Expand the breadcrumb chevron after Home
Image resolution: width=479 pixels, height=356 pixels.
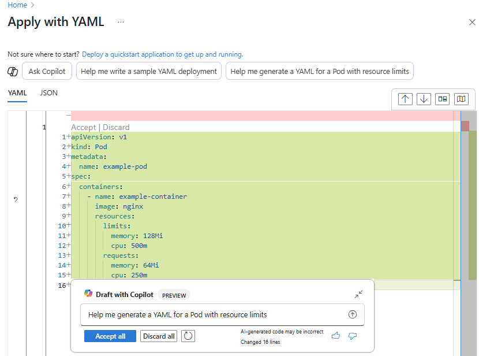[x=32, y=5]
